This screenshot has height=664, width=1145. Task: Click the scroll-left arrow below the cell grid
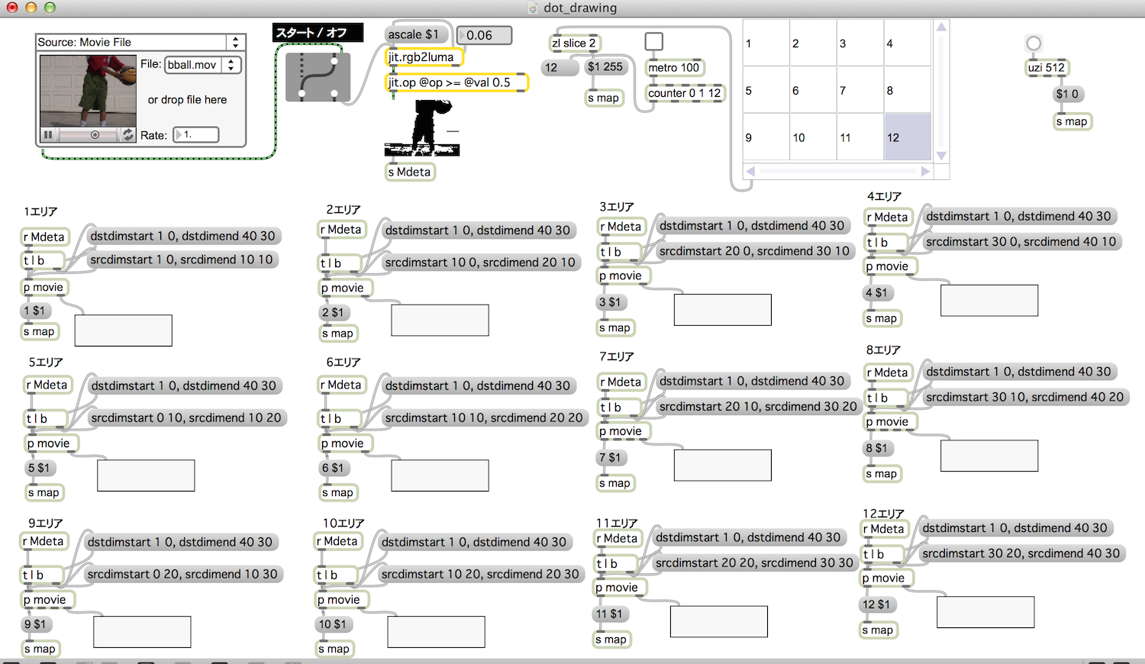tap(750, 172)
